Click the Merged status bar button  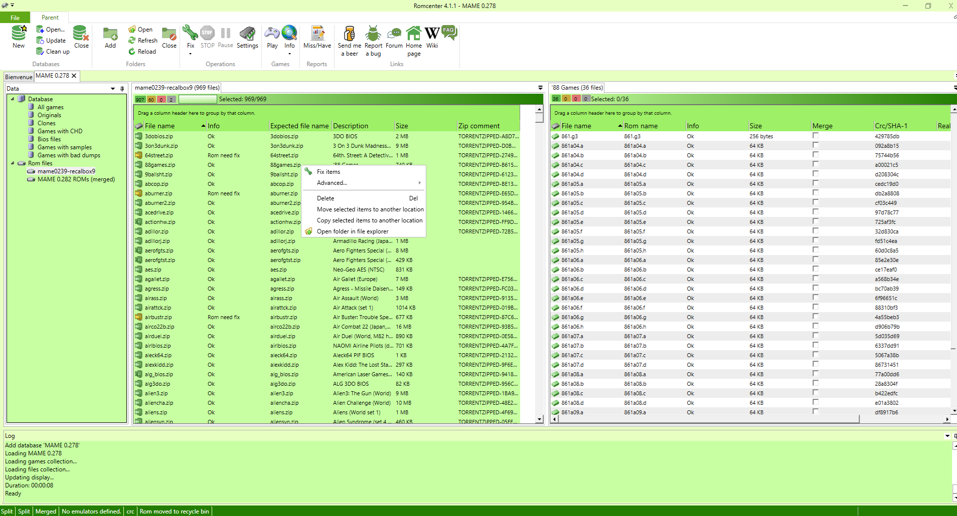[46, 511]
